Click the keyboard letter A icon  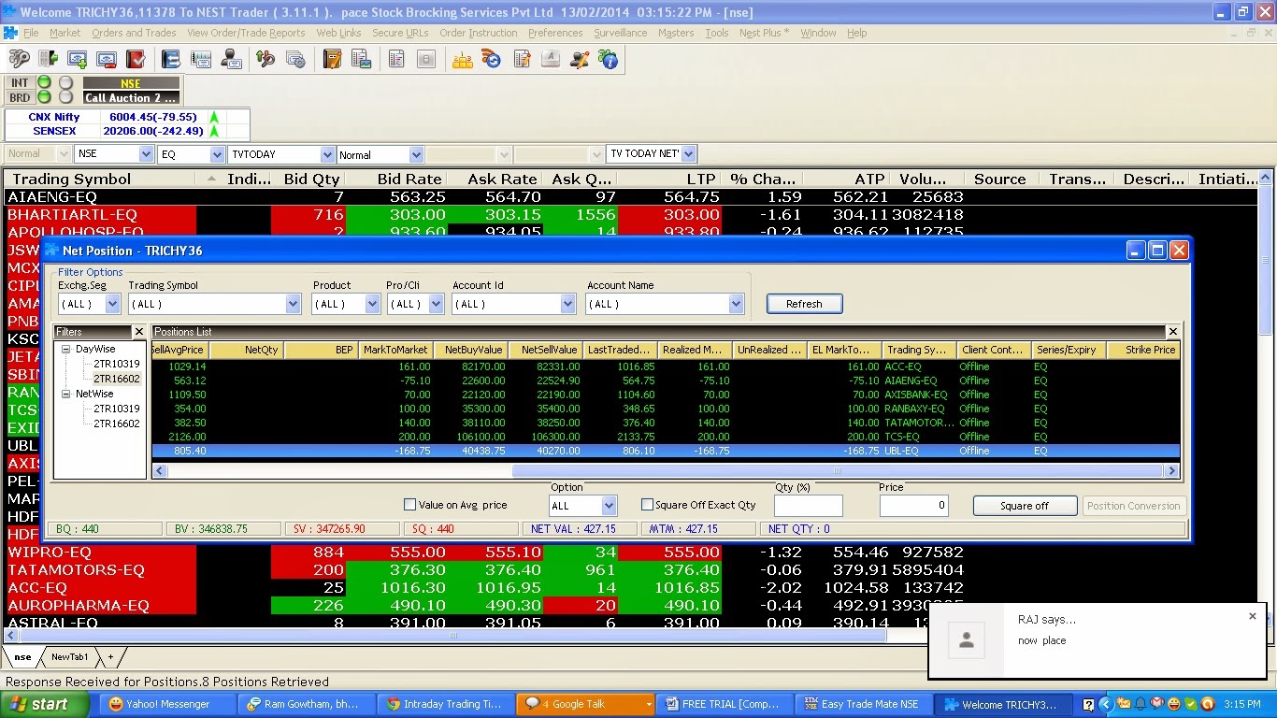coord(551,59)
